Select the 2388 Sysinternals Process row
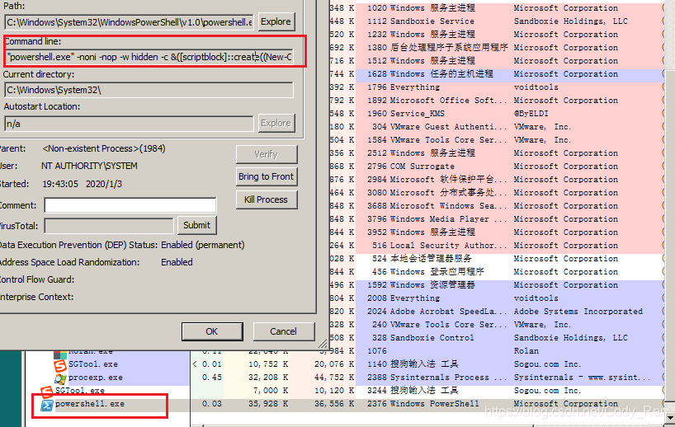Viewport: 675px width, 427px height. [497, 378]
